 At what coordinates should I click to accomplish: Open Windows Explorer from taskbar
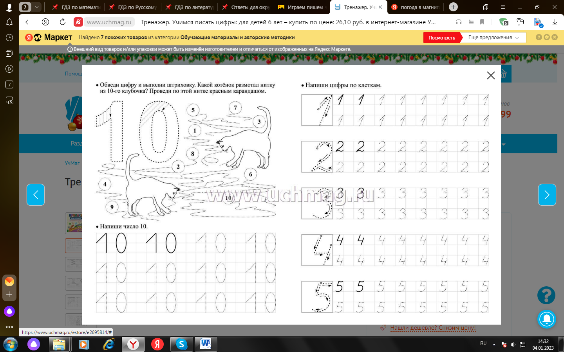(59, 345)
